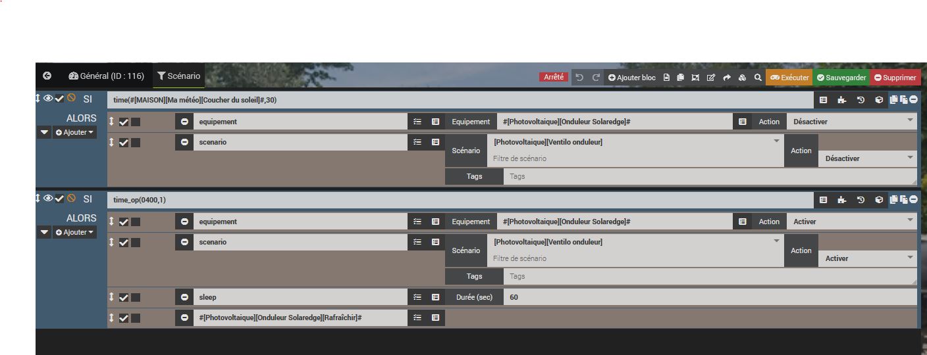Screen dimensions: 927x355
Task: Toggle the eye icon of the Coucher du soleil block
Action: (48, 98)
